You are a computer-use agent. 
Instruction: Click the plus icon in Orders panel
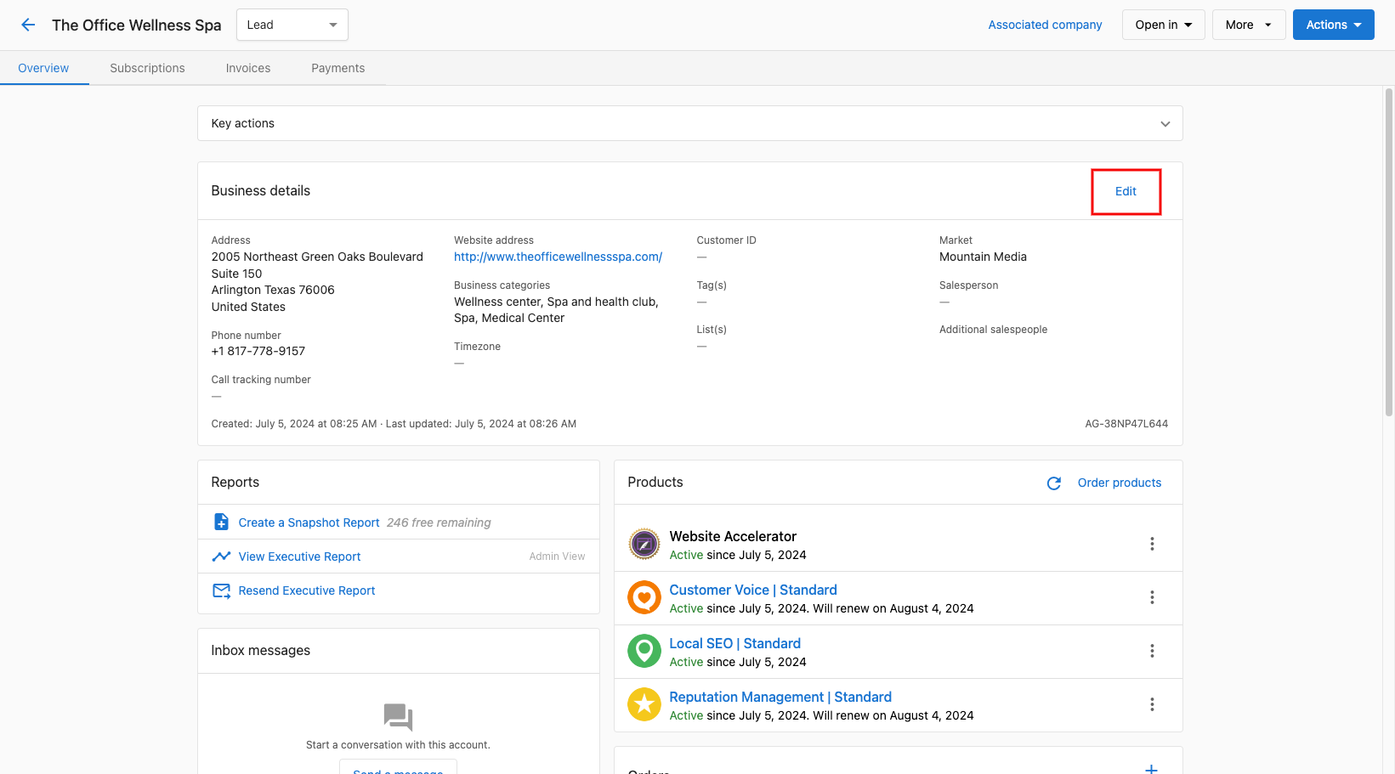(1151, 768)
